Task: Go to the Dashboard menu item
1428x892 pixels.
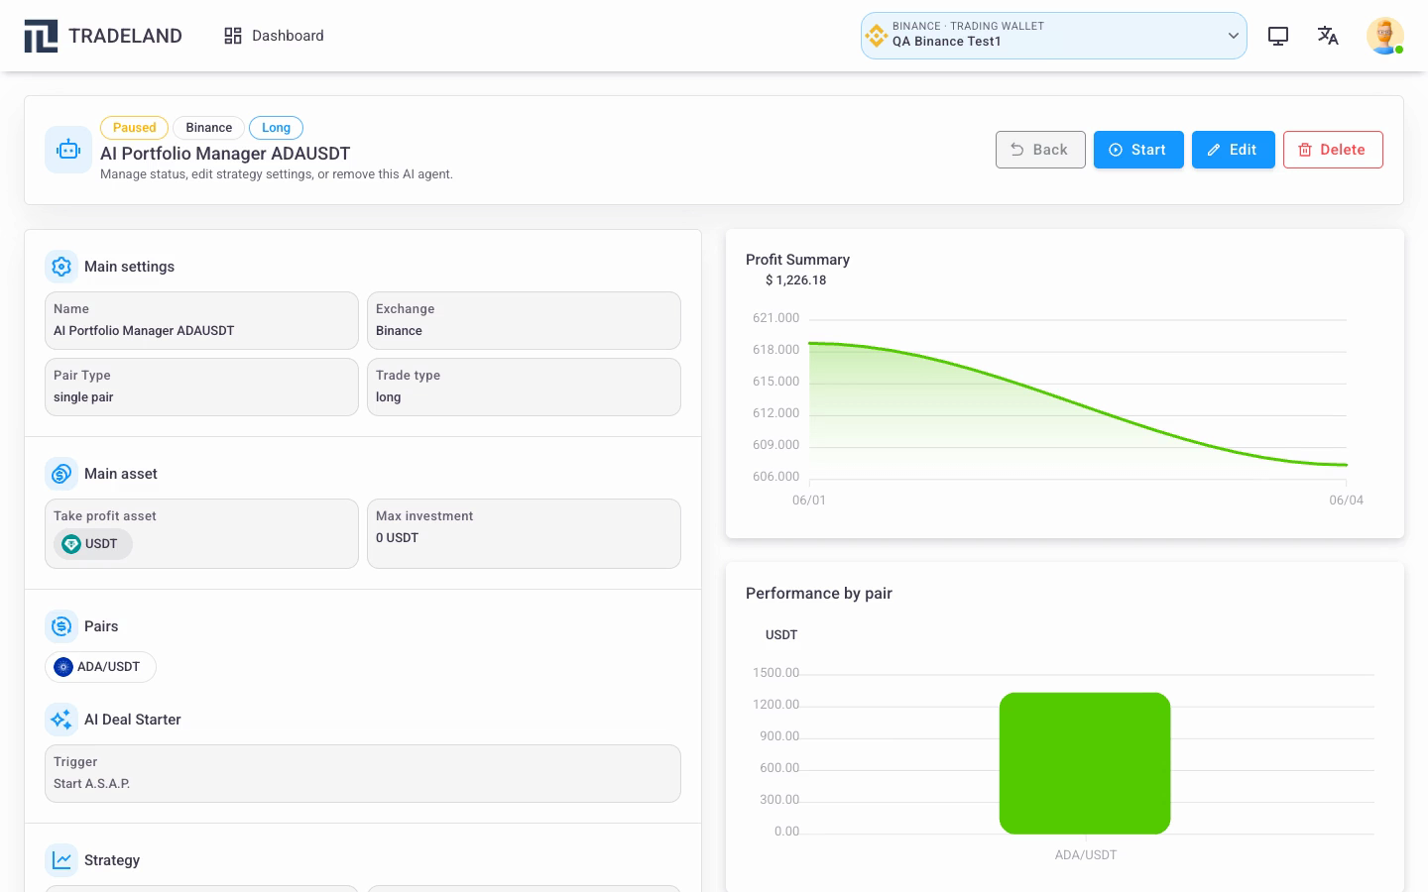Action: click(275, 36)
